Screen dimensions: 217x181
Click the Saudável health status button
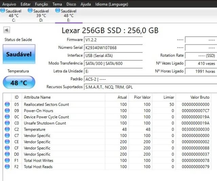19,54
